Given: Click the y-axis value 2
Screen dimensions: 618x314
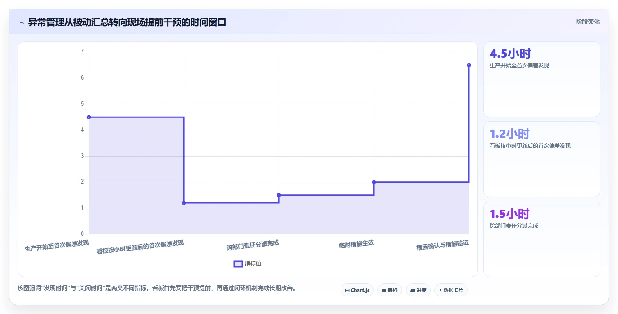Looking at the screenshot, I should [82, 182].
